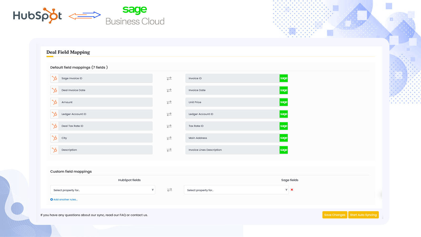
Task: Open the Sage fields property dropdown
Action: [236, 190]
